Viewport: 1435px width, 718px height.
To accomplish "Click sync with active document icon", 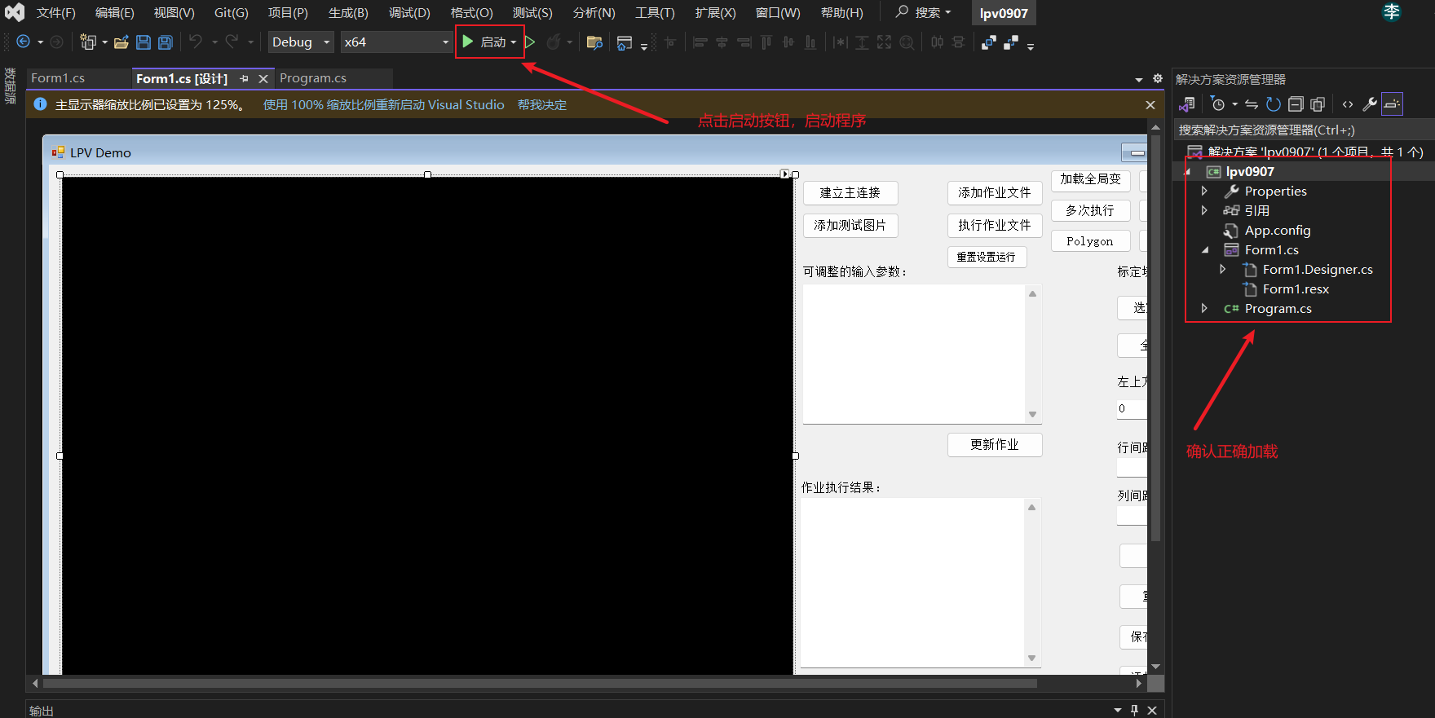I will point(1252,104).
